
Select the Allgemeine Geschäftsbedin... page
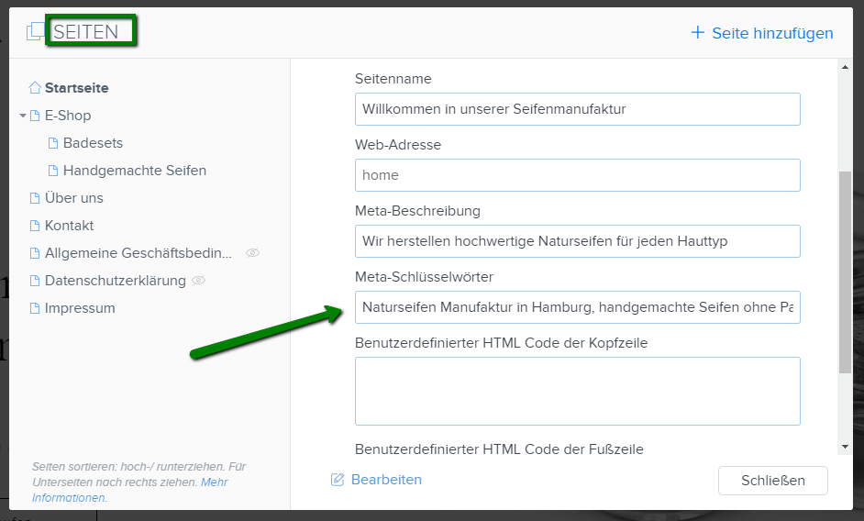138,253
